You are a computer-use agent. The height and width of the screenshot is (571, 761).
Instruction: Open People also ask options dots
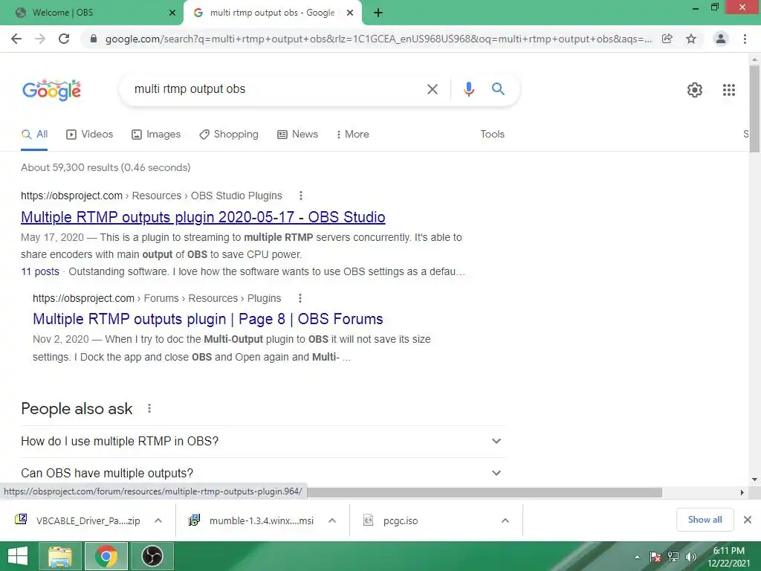(x=149, y=408)
